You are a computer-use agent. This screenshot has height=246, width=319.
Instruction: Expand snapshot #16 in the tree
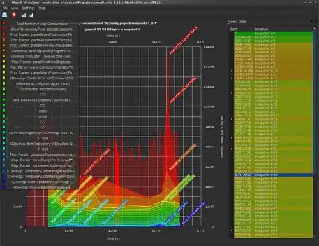[x=232, y=93]
